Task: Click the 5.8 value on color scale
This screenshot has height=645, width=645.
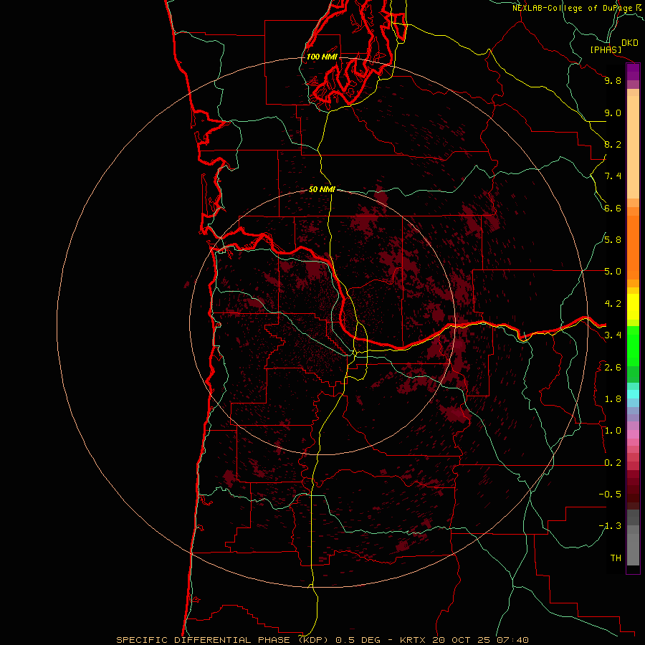Action: point(613,240)
